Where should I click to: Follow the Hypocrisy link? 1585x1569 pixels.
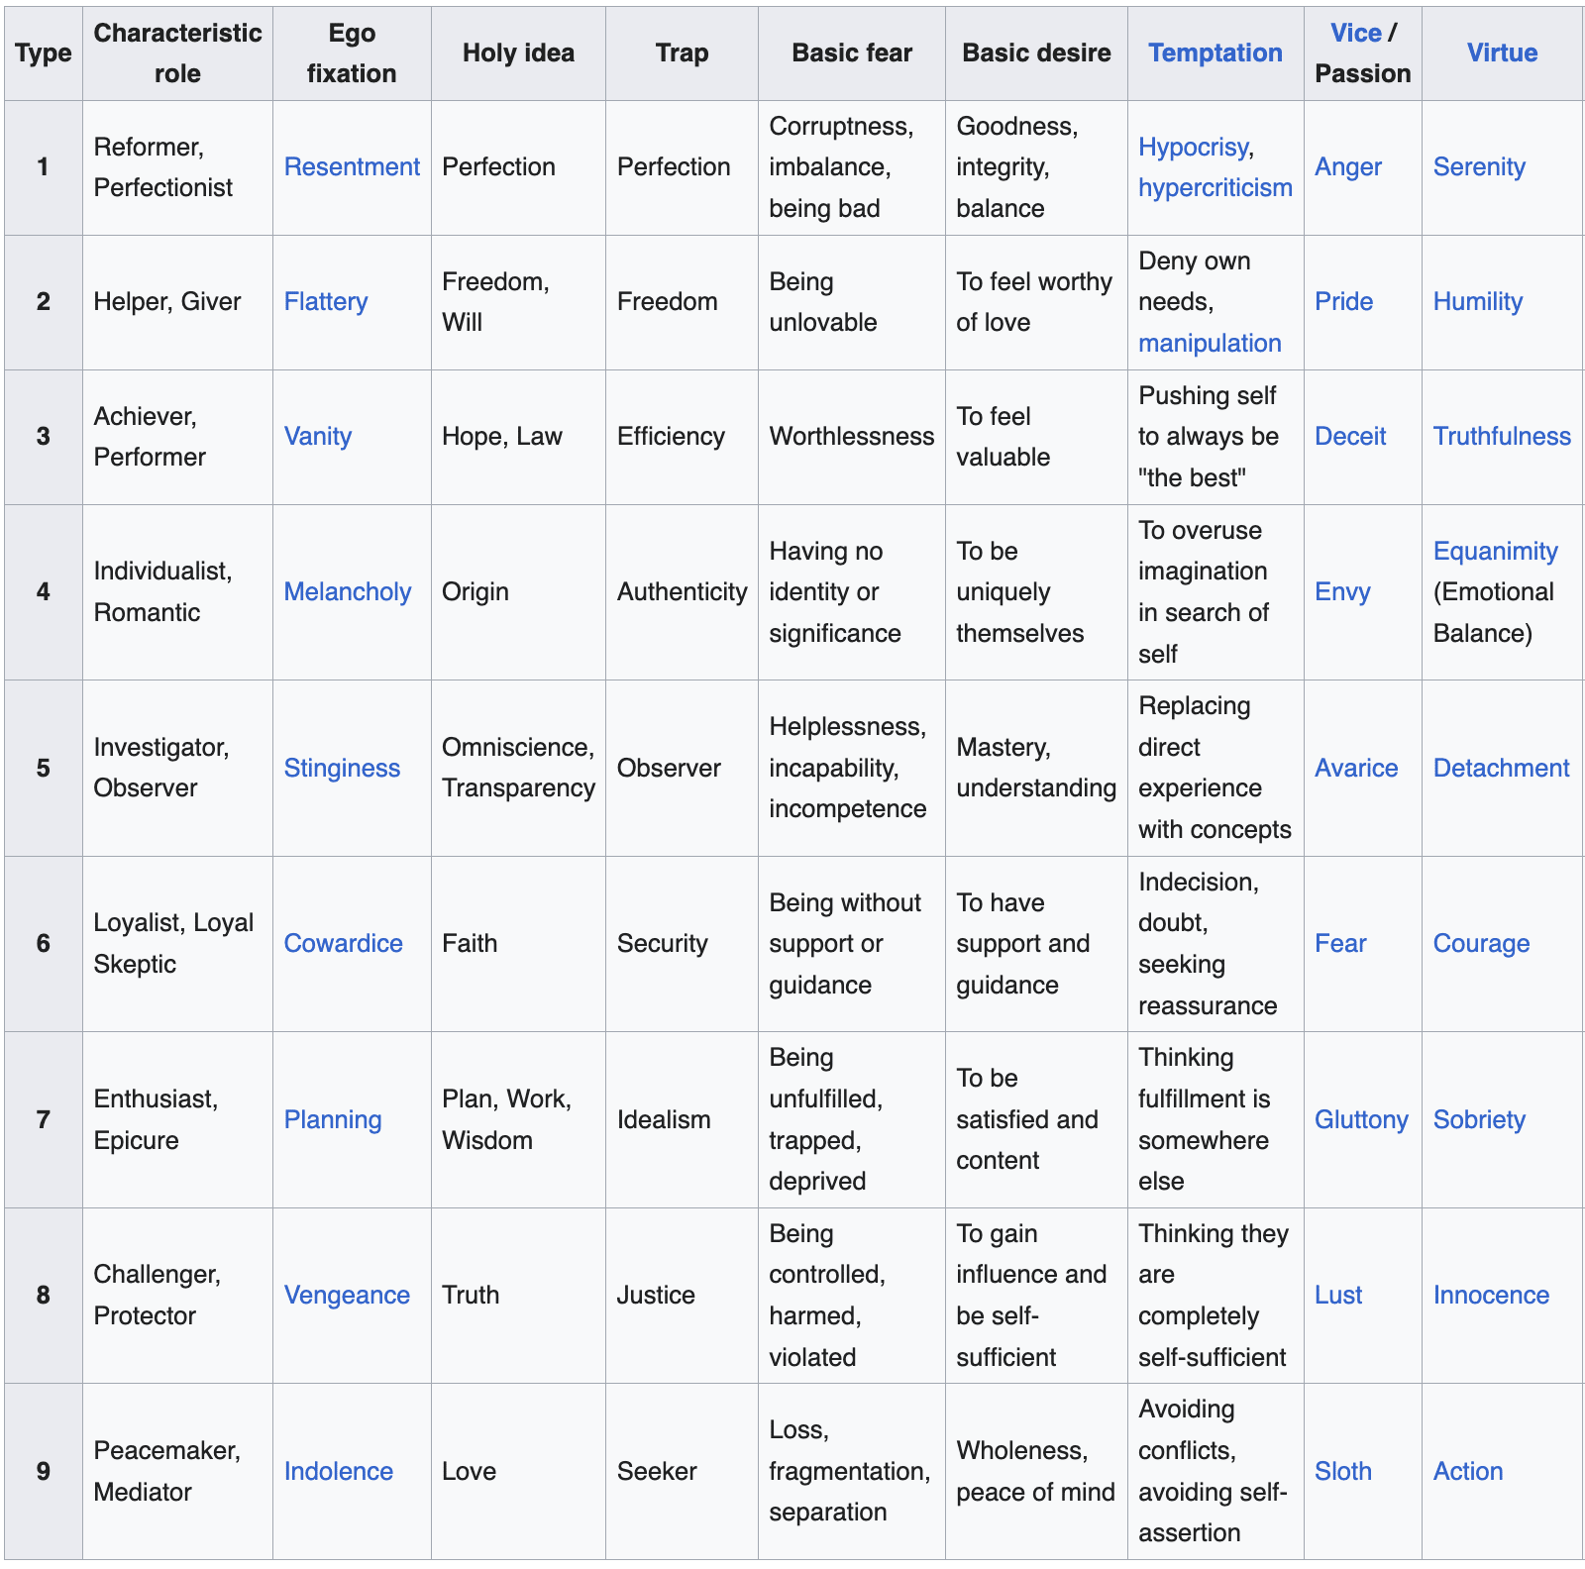point(1193,147)
